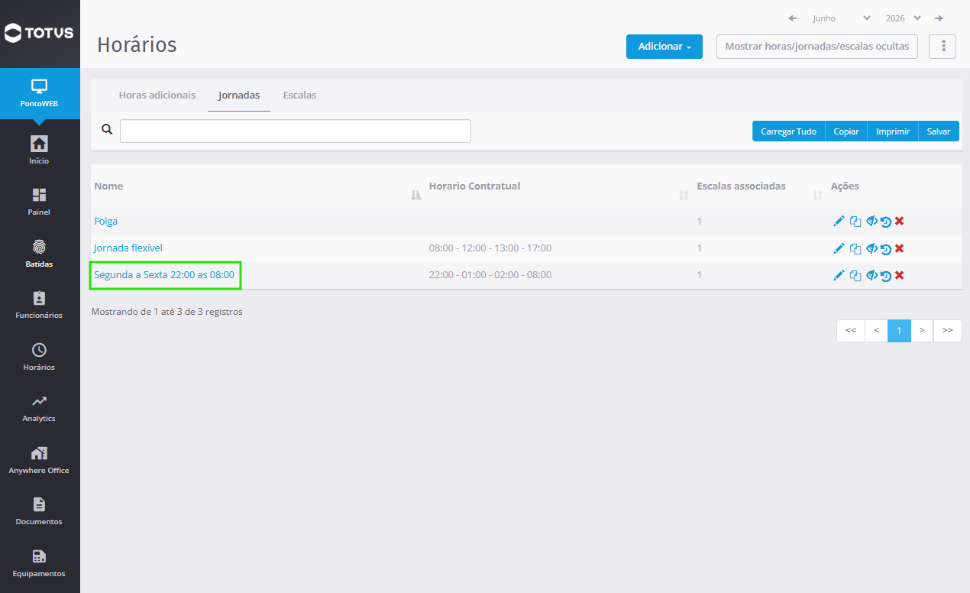Viewport: 970px width, 593px height.
Task: Open the Jornada flexível link
Action: [128, 248]
